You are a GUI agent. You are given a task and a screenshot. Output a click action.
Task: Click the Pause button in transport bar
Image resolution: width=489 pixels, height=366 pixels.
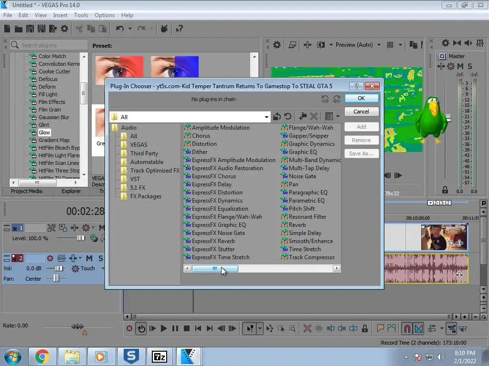pyautogui.click(x=175, y=328)
